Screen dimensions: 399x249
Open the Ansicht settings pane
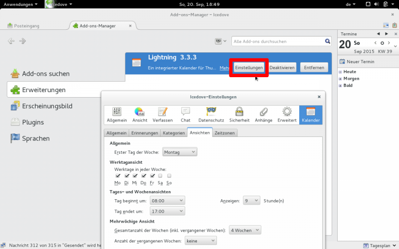coord(140,115)
